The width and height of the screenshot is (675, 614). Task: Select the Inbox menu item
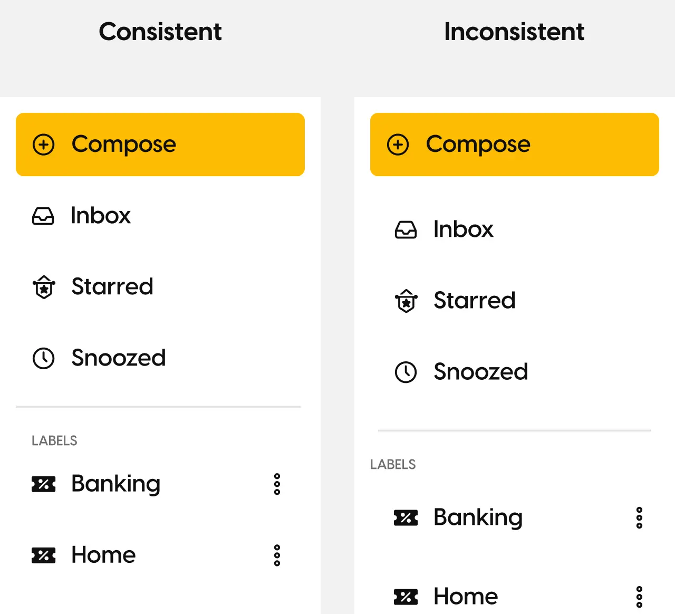click(100, 216)
